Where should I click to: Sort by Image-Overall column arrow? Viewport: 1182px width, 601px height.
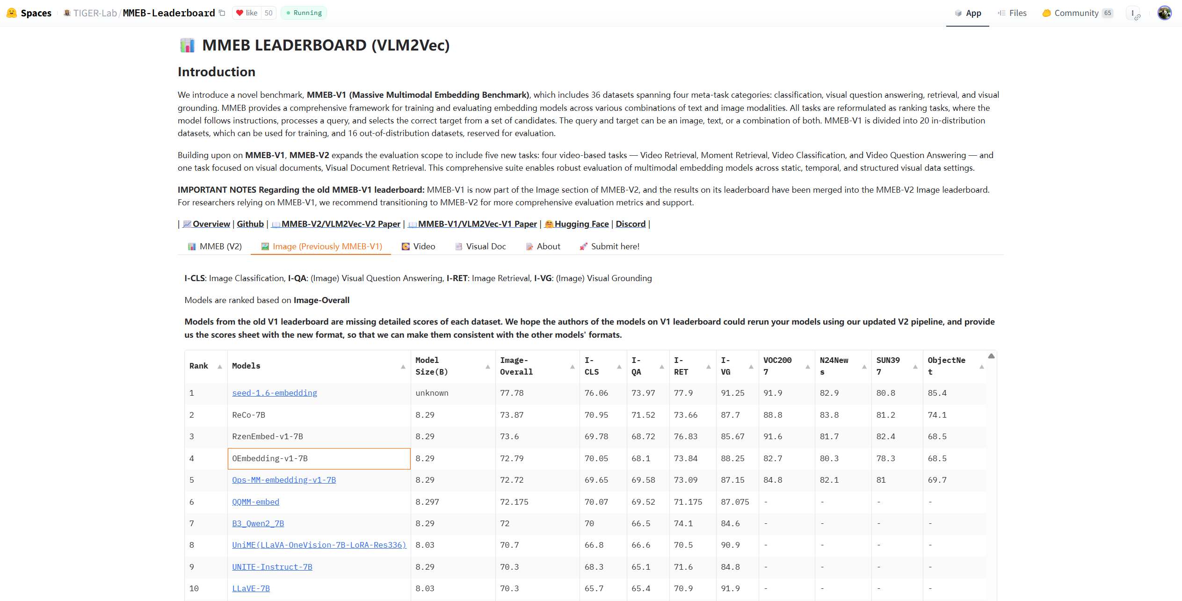tap(572, 367)
